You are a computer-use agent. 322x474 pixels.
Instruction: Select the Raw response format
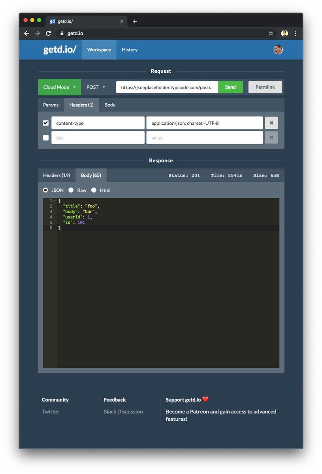(71, 190)
